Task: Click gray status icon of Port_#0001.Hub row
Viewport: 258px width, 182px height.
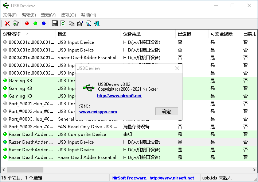Action: tap(5, 104)
